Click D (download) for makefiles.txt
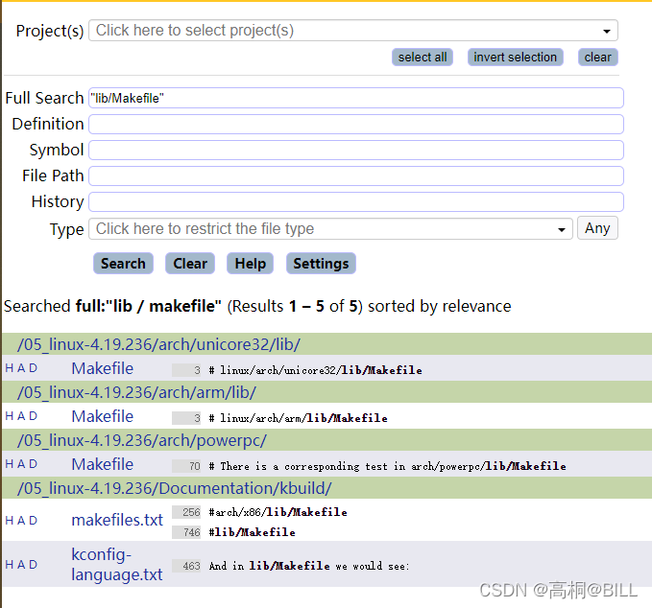Image resolution: width=652 pixels, height=608 pixels. [x=34, y=521]
